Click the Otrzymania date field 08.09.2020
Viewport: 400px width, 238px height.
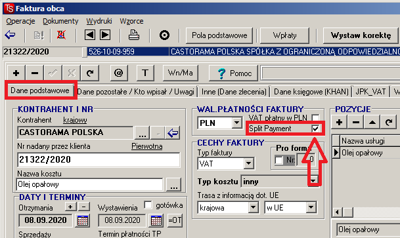tap(46, 220)
